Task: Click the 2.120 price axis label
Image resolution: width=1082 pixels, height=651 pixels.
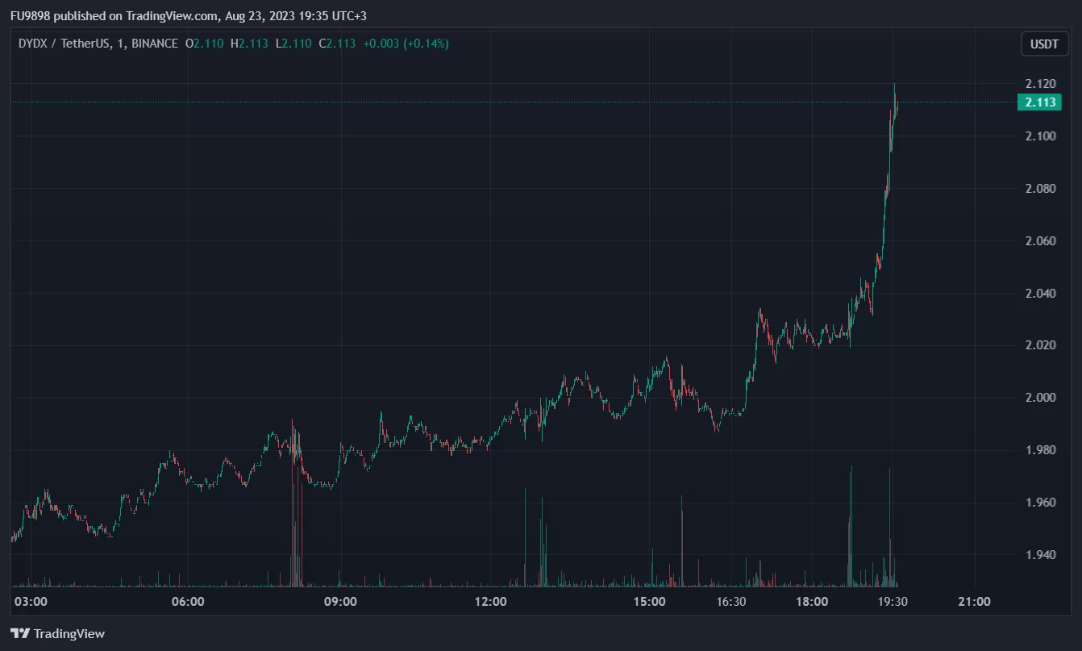Action: (1039, 84)
